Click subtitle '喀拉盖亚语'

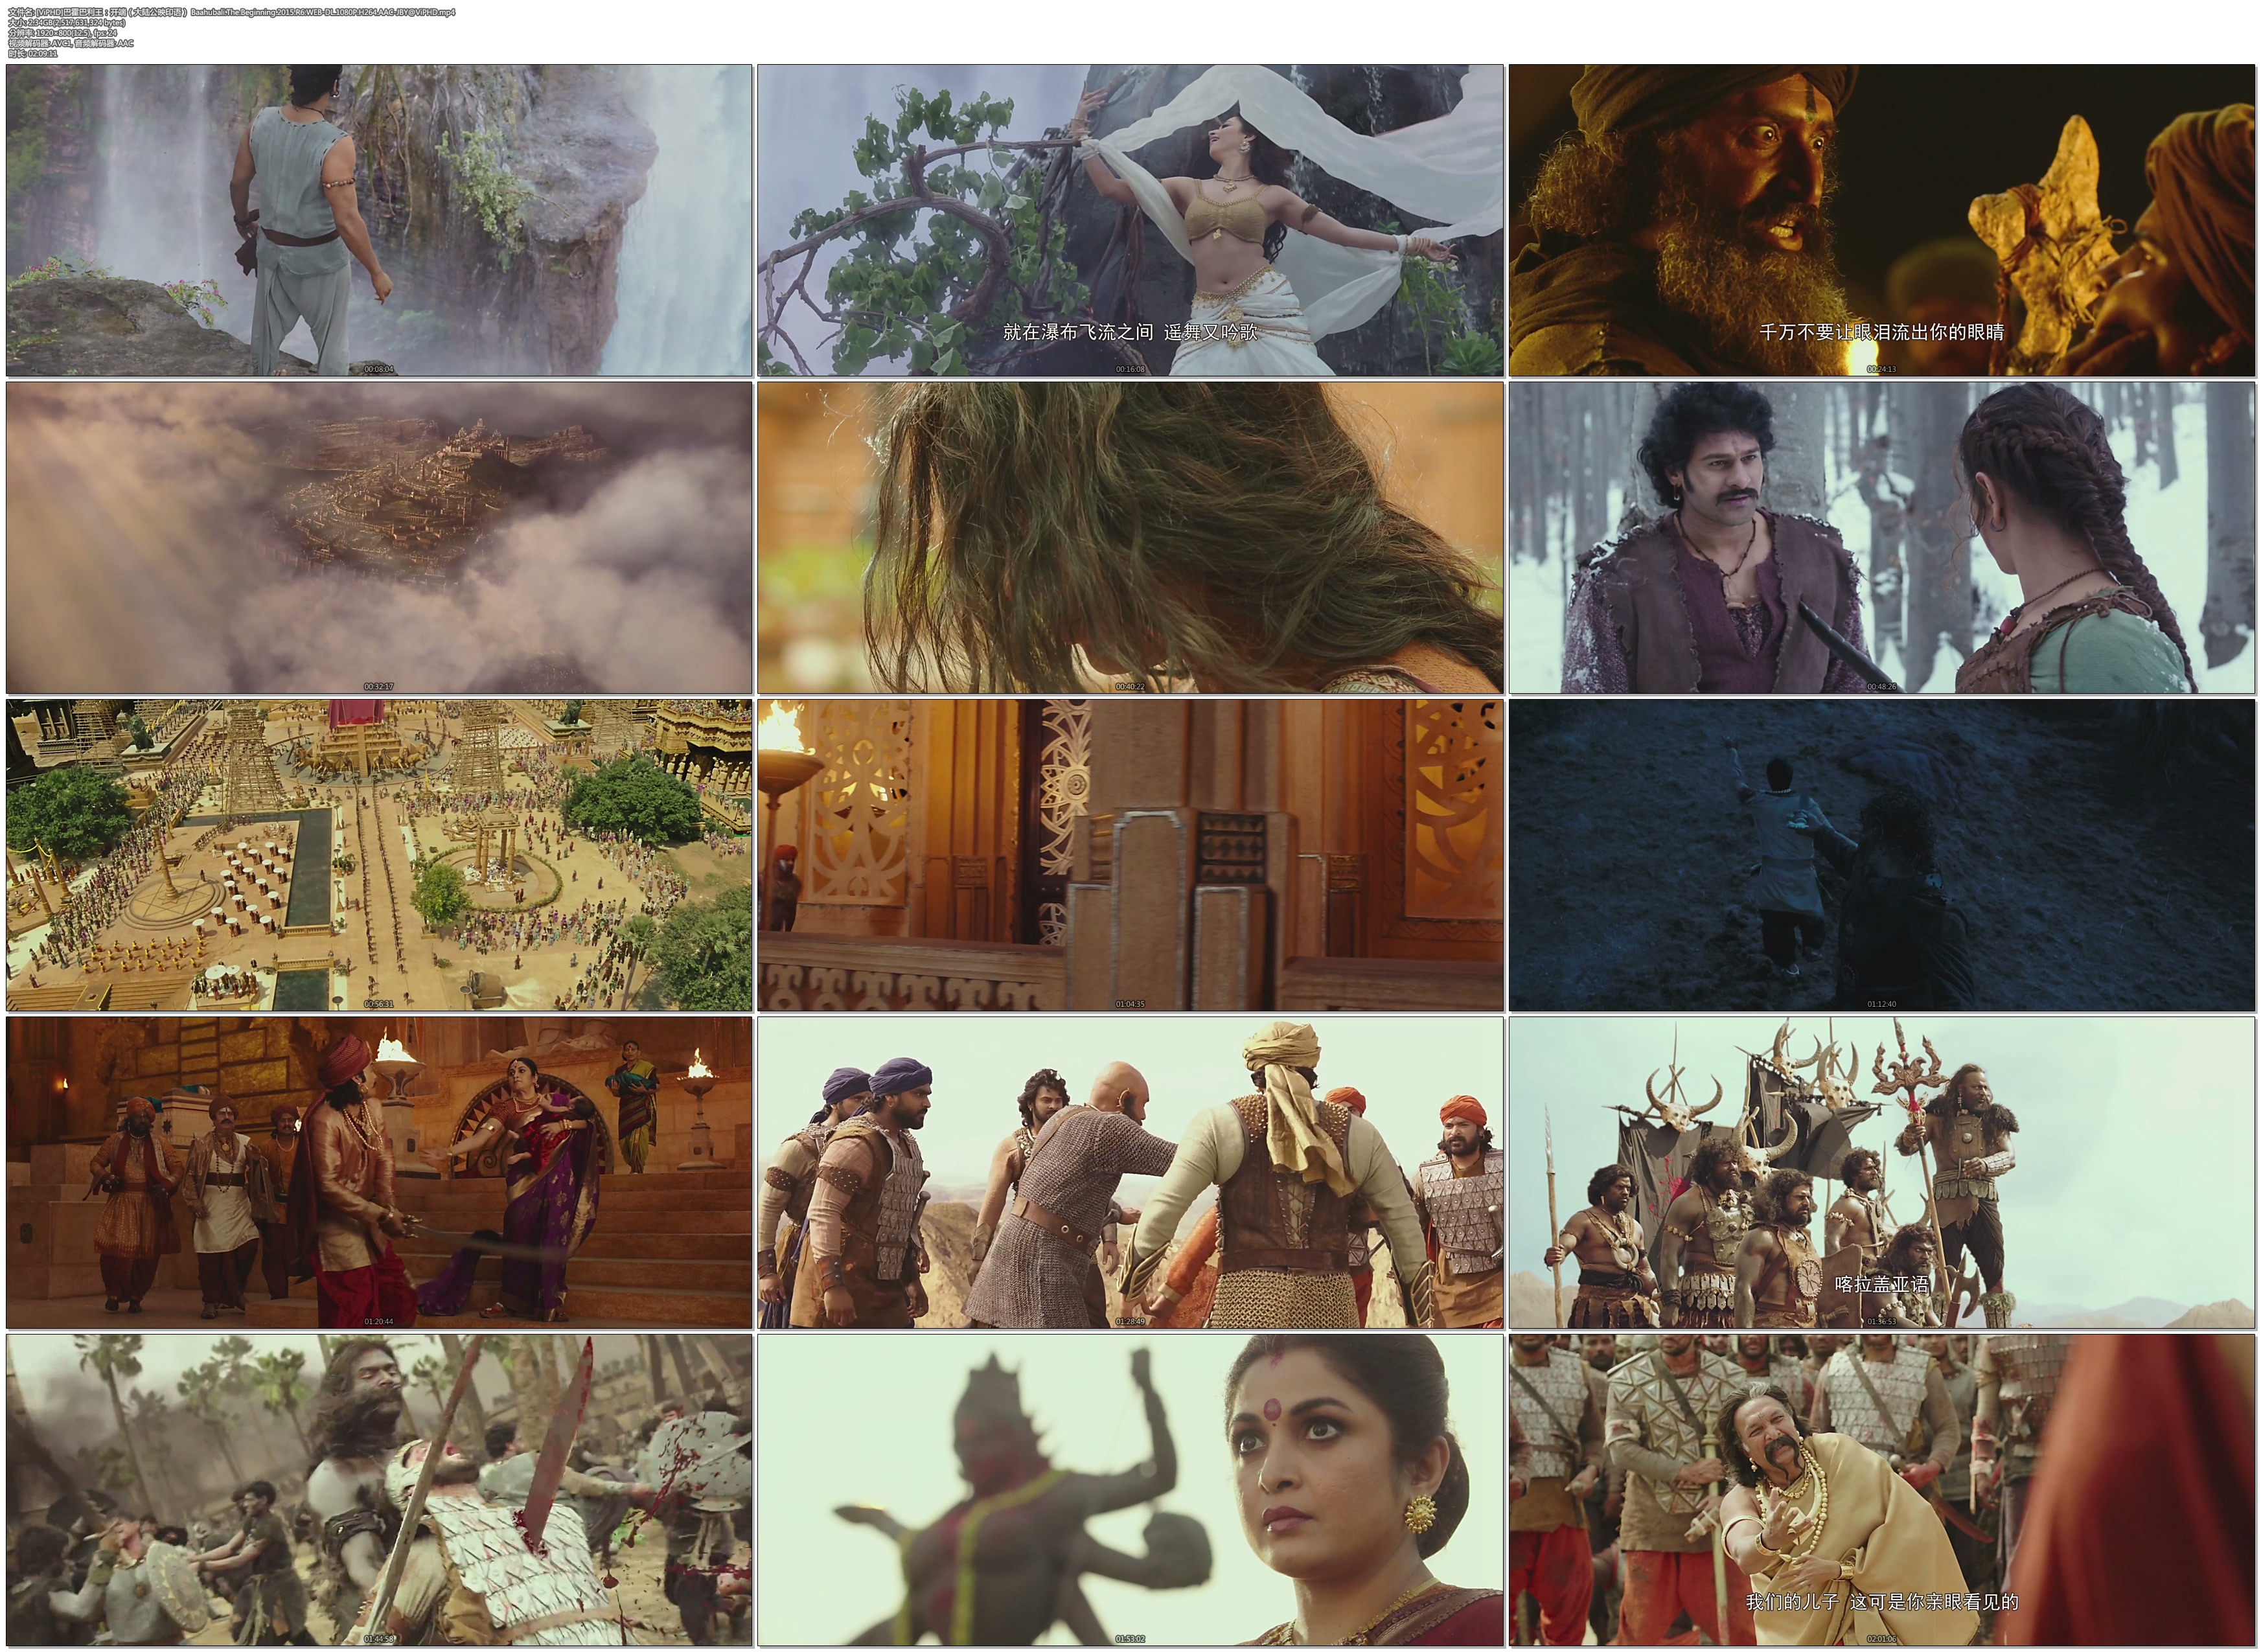(x=1882, y=1284)
